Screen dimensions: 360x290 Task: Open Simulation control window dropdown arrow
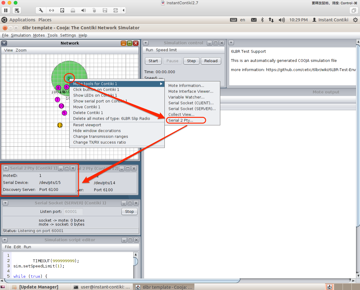pos(146,43)
